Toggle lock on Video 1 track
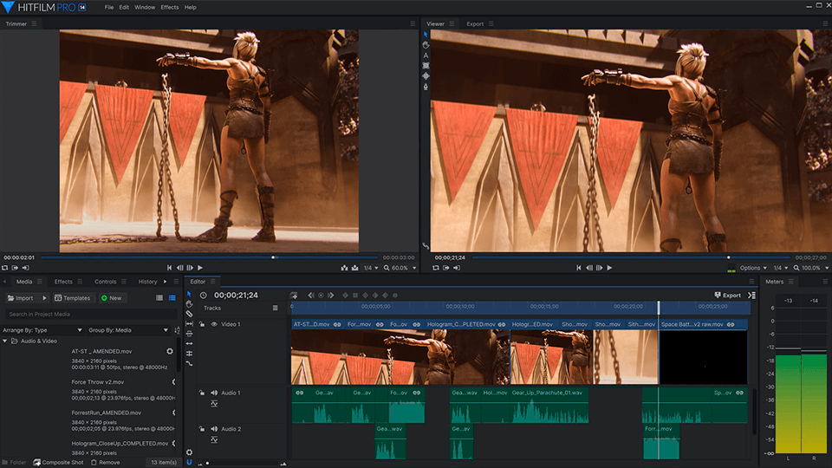 [202, 324]
